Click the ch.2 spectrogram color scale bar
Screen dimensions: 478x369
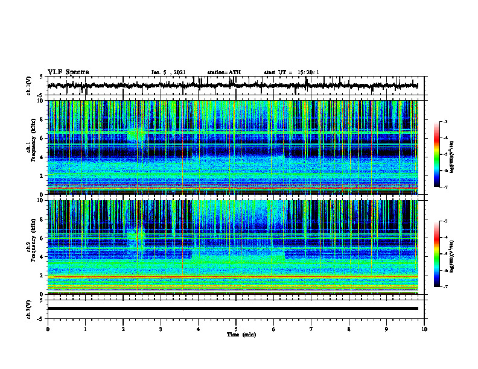(x=436, y=254)
